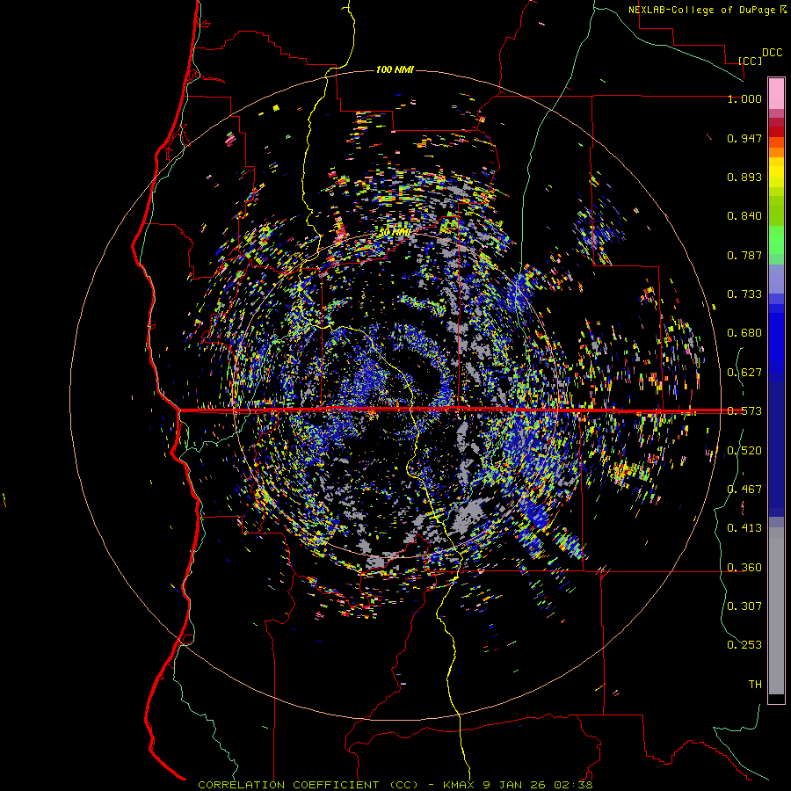Click the 0.840 scale value
Image resolution: width=791 pixels, height=791 pixels.
(x=744, y=216)
